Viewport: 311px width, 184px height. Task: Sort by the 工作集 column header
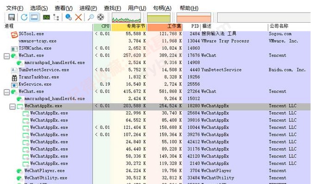tap(165, 27)
